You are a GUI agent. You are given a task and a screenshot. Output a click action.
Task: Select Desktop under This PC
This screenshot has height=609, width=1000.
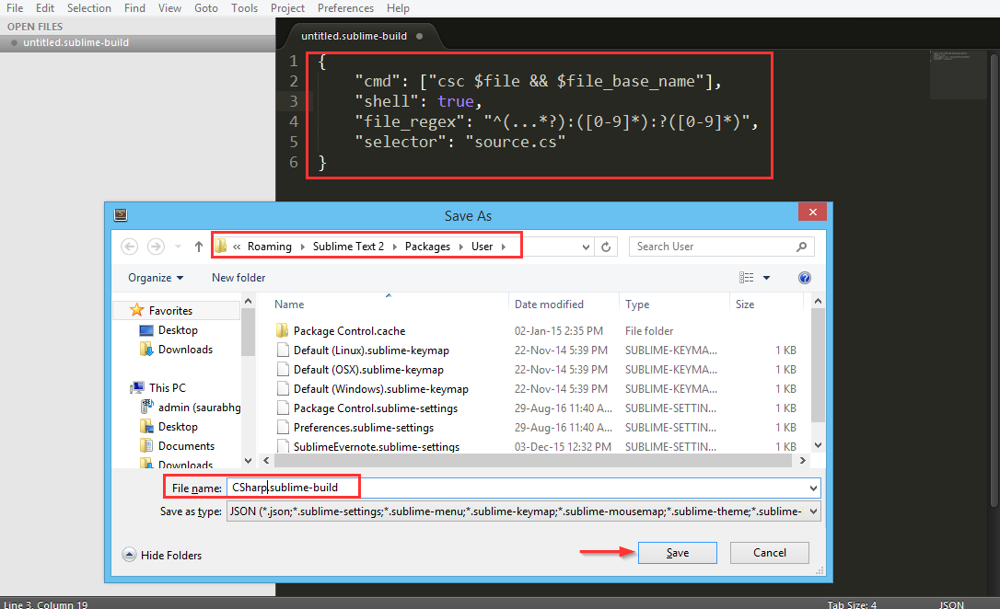(179, 426)
